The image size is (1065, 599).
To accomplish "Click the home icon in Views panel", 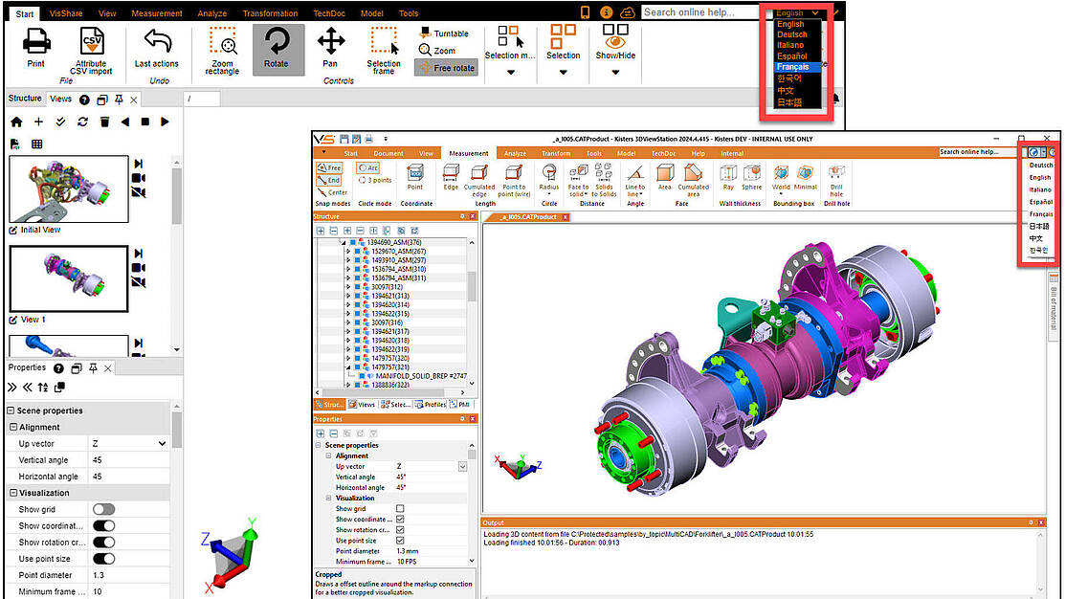I will (x=16, y=122).
